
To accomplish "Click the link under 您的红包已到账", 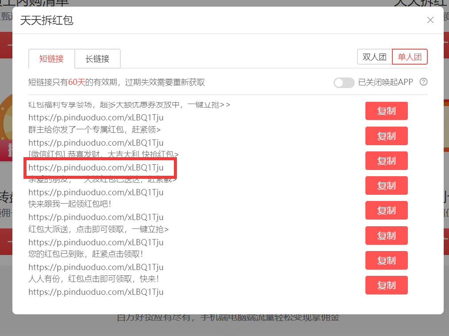I will [96, 267].
